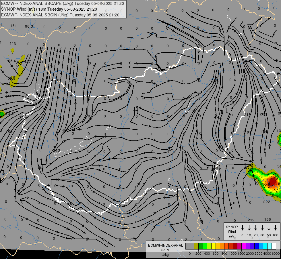Viewport: 281px width, 259px height.
Task: Click the 'ECMWF-INDEX-ANAL' label in the bottom legend
Action: (x=165, y=245)
